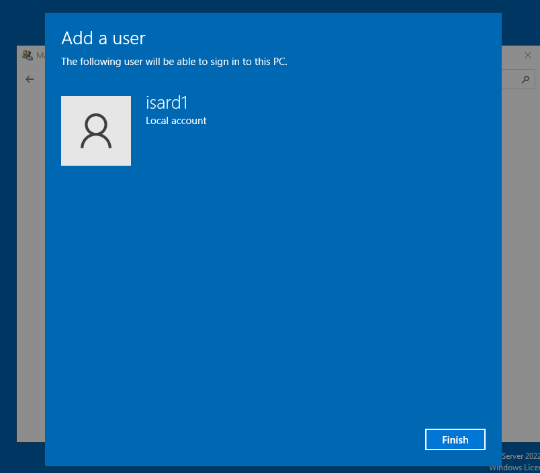This screenshot has width=540, height=473.
Task: Click the background window title text
Action: 40,55
